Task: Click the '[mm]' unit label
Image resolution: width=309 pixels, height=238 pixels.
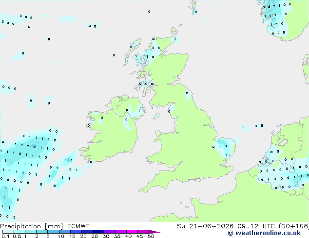Action: (54, 226)
